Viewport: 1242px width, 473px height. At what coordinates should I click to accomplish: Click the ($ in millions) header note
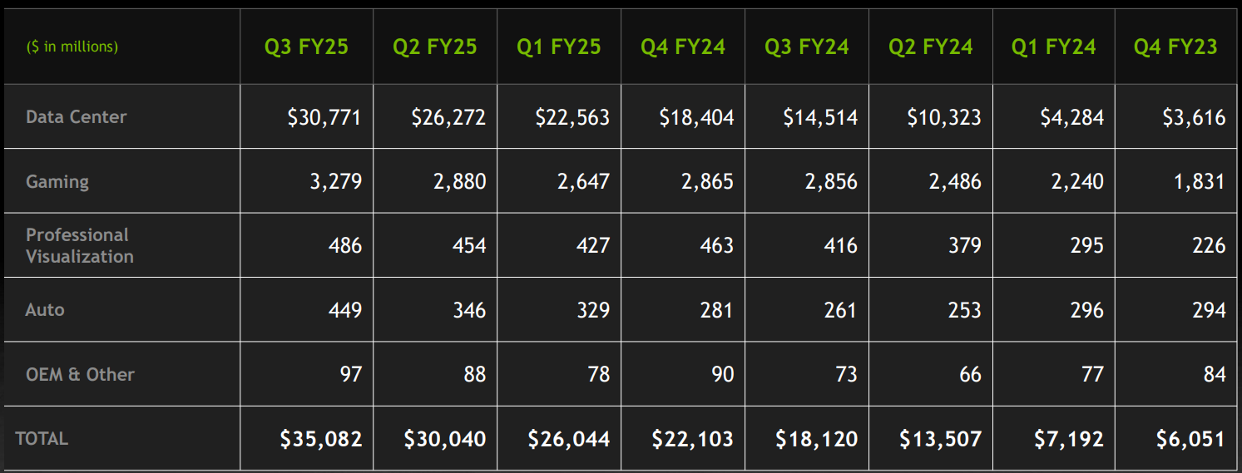[x=72, y=47]
